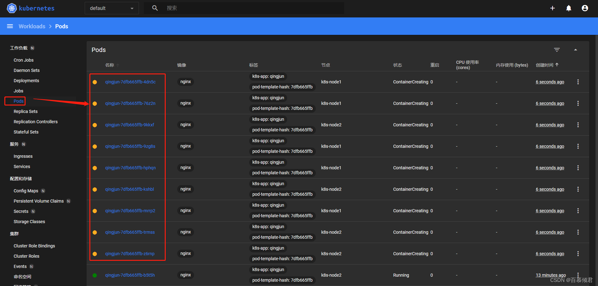Open Replication Controllers in sidebar

(36, 122)
